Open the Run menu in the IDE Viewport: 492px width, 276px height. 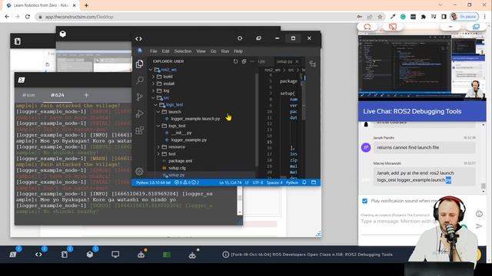(225, 51)
